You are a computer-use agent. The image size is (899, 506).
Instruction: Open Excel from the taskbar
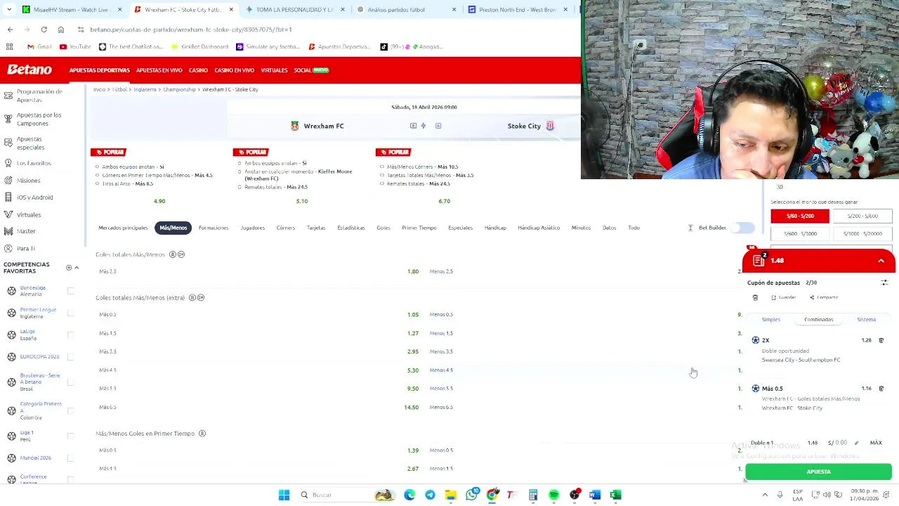tap(615, 495)
